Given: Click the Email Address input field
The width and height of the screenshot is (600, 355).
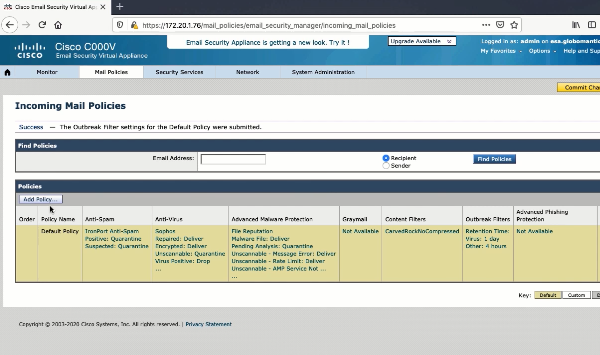Looking at the screenshot, I should [x=233, y=159].
